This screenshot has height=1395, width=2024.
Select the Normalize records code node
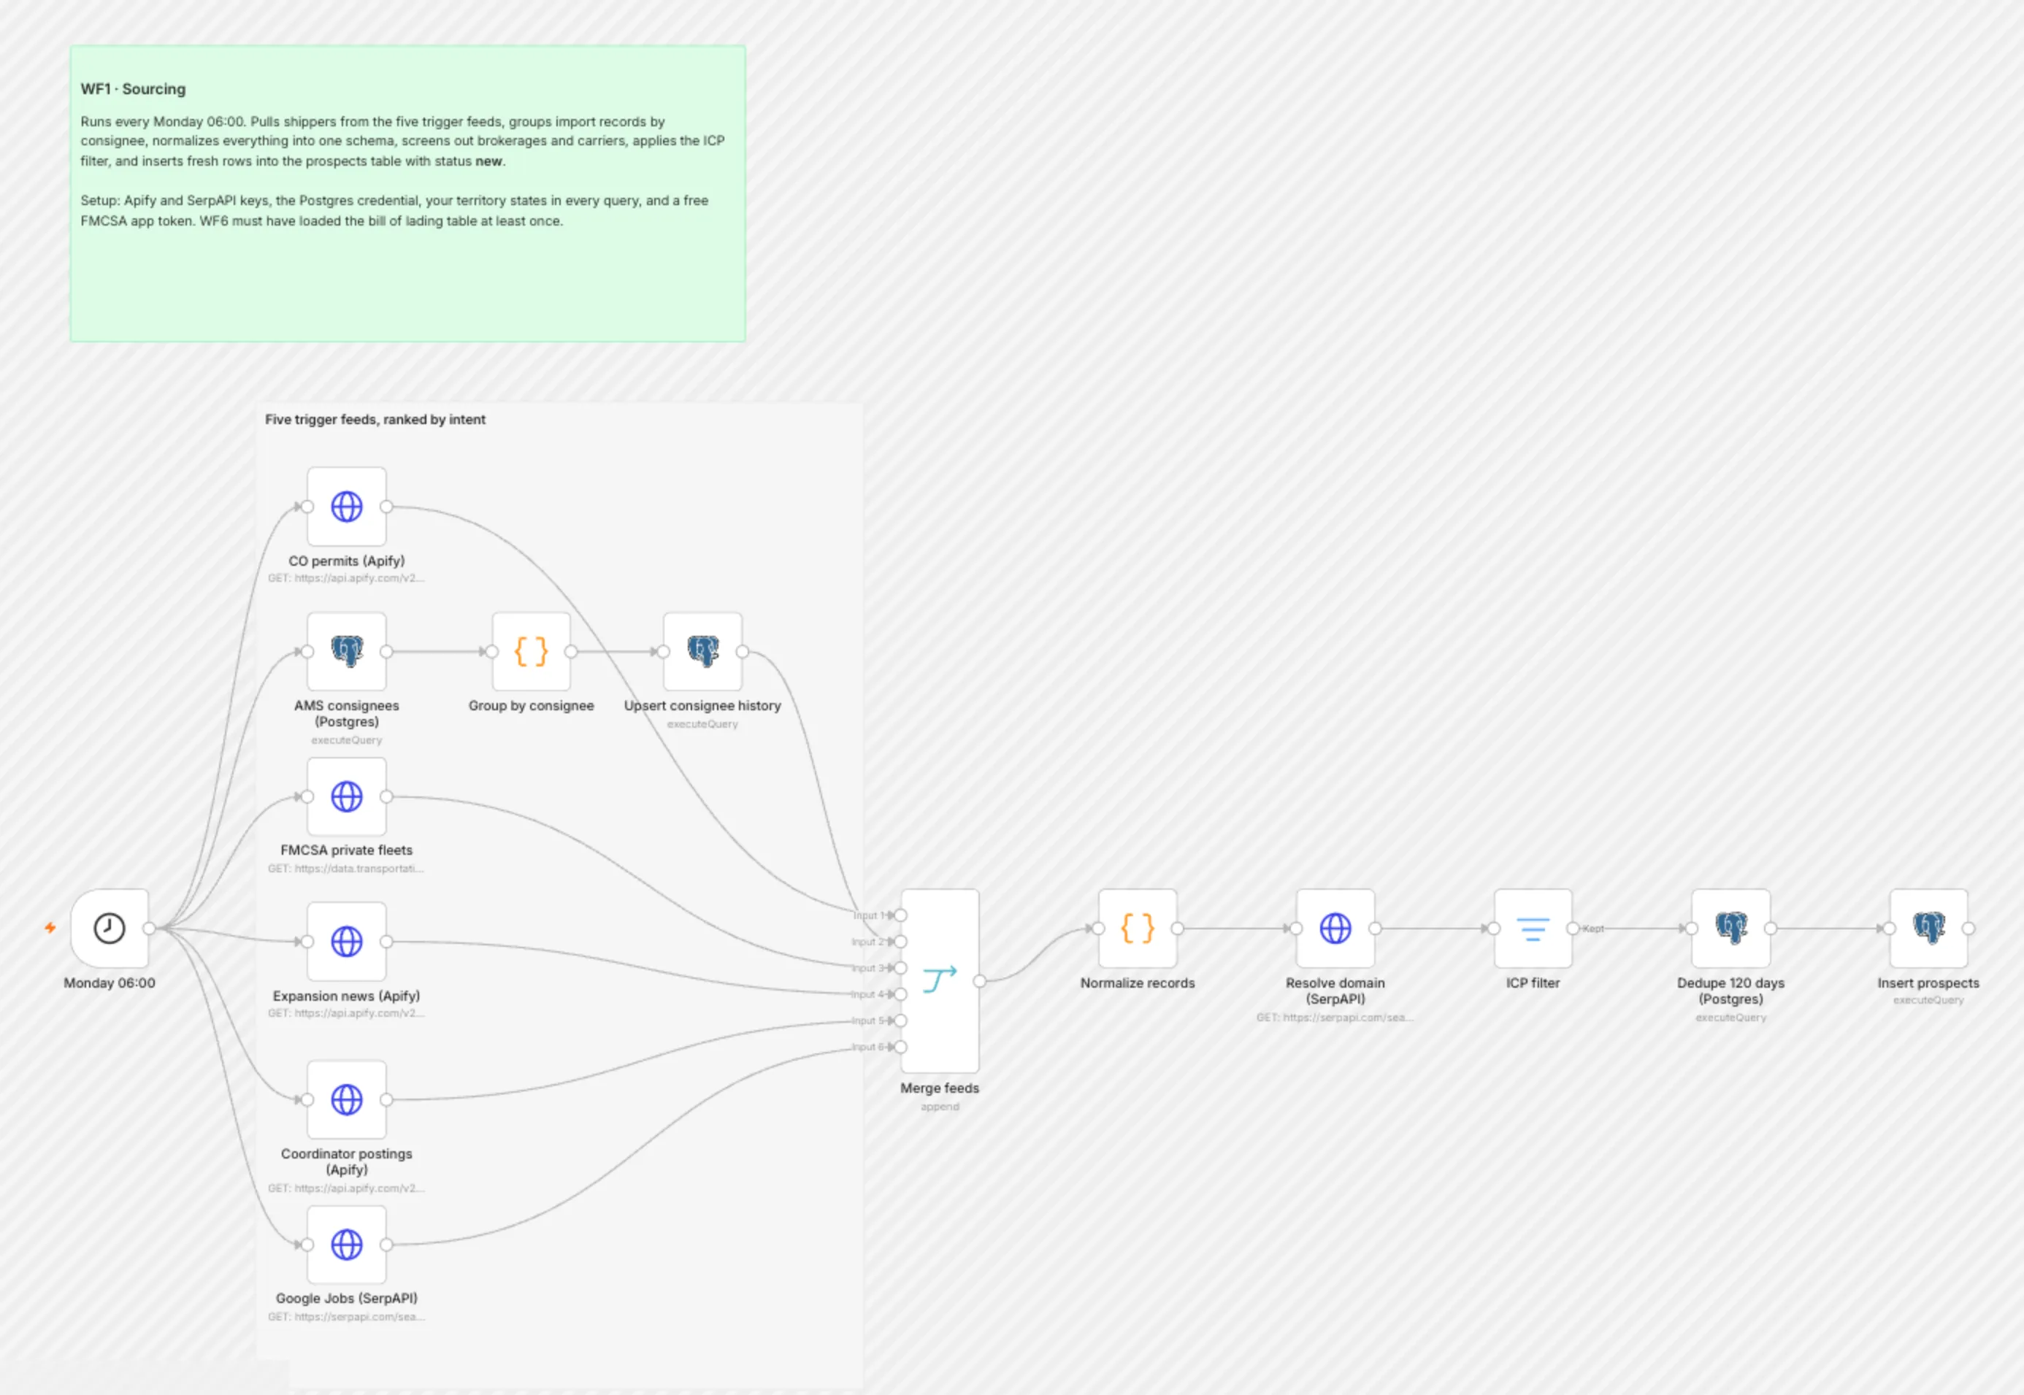[x=1138, y=929]
